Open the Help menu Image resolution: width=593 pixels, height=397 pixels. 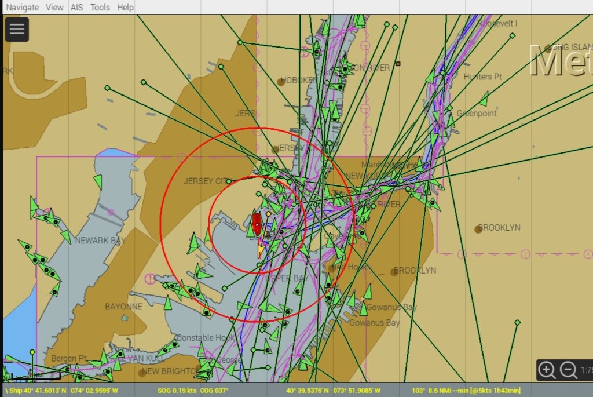125,8
